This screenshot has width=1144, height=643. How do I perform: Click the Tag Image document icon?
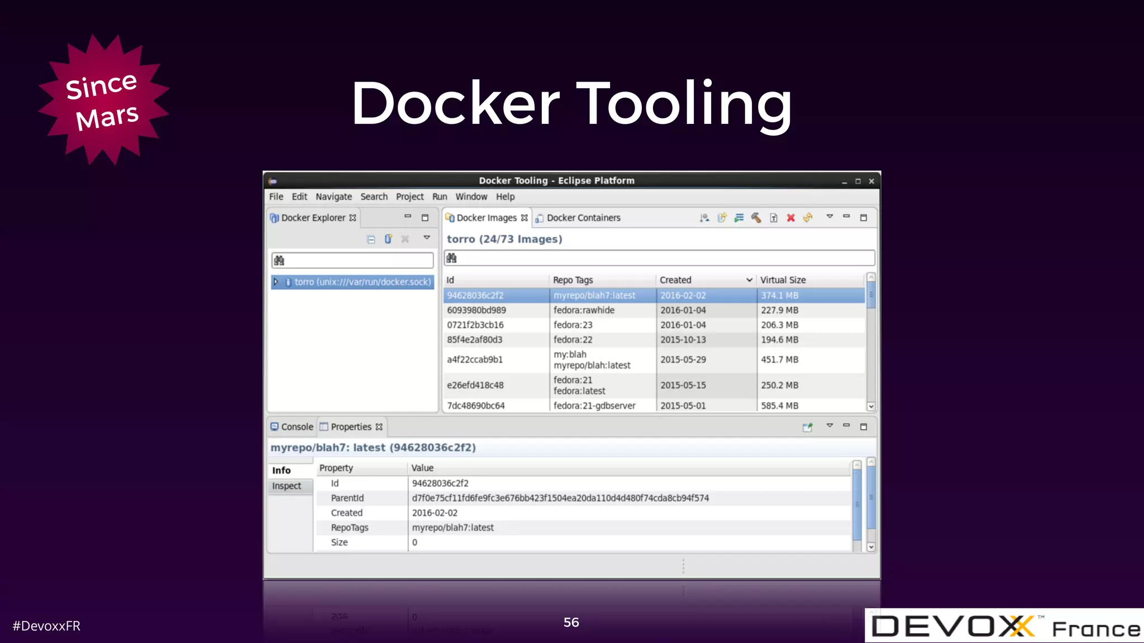[774, 218]
